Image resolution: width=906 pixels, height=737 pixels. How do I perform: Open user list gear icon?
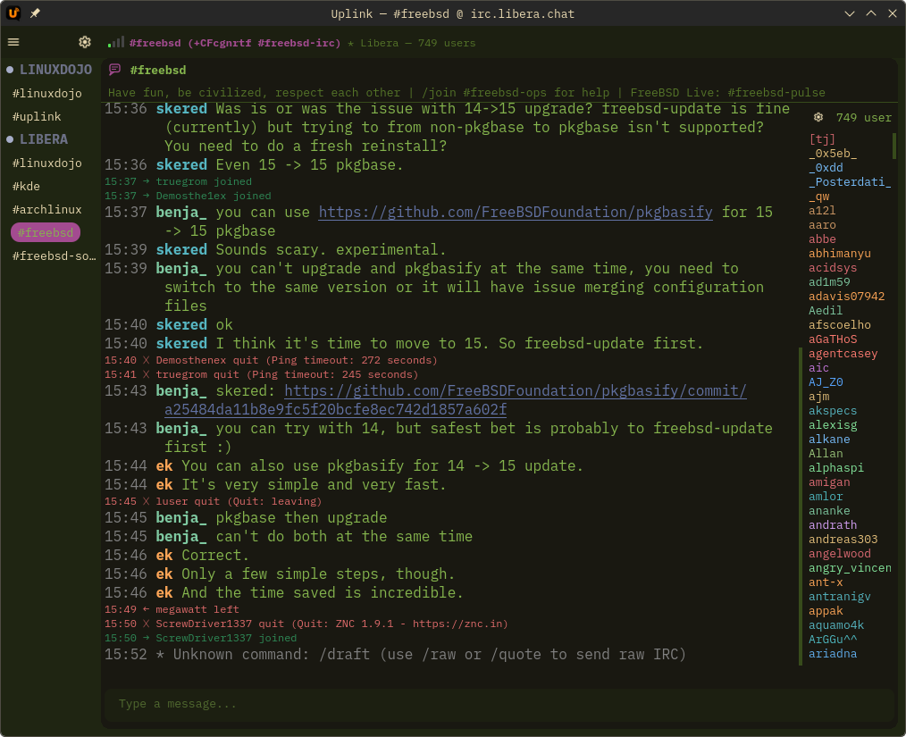click(x=818, y=117)
